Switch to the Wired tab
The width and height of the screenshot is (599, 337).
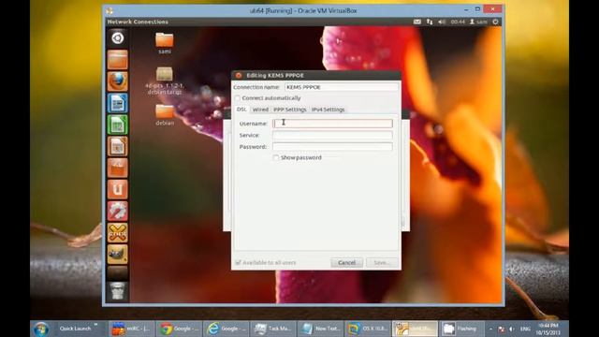tap(260, 110)
